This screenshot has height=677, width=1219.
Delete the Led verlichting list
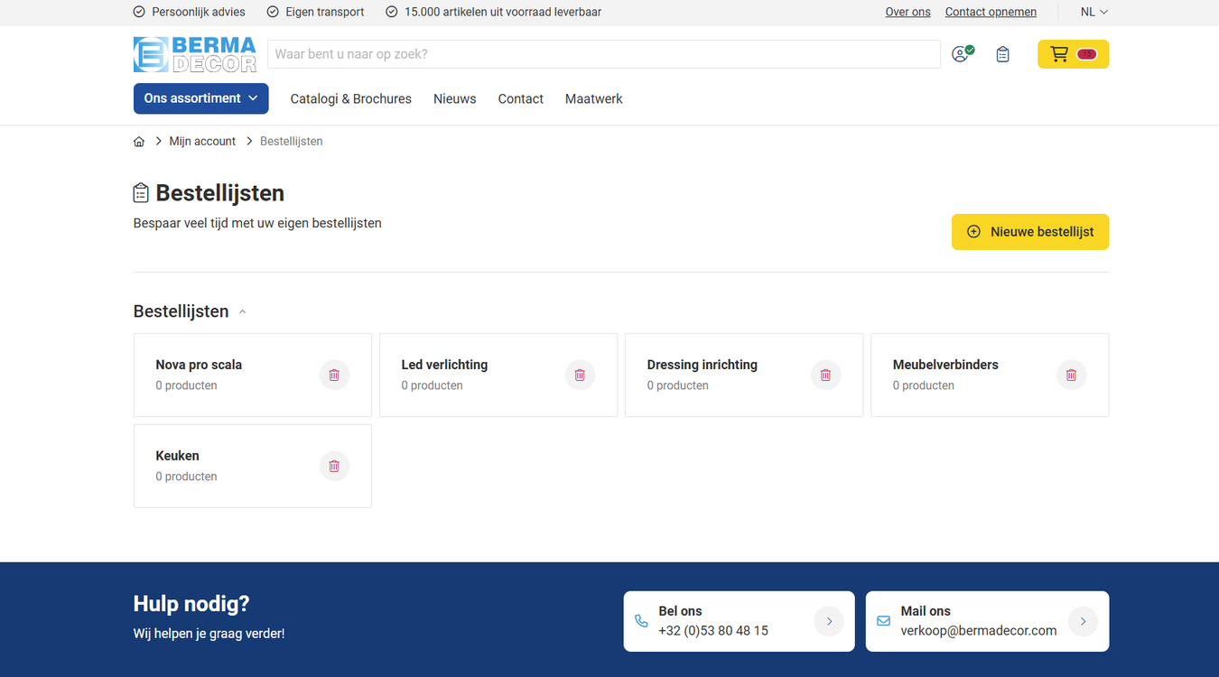pyautogui.click(x=580, y=375)
